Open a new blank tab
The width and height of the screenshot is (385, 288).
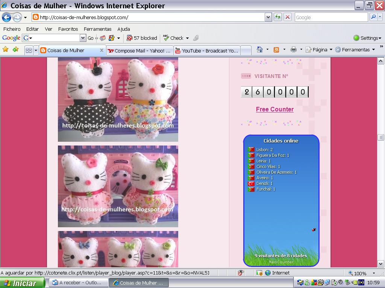246,51
